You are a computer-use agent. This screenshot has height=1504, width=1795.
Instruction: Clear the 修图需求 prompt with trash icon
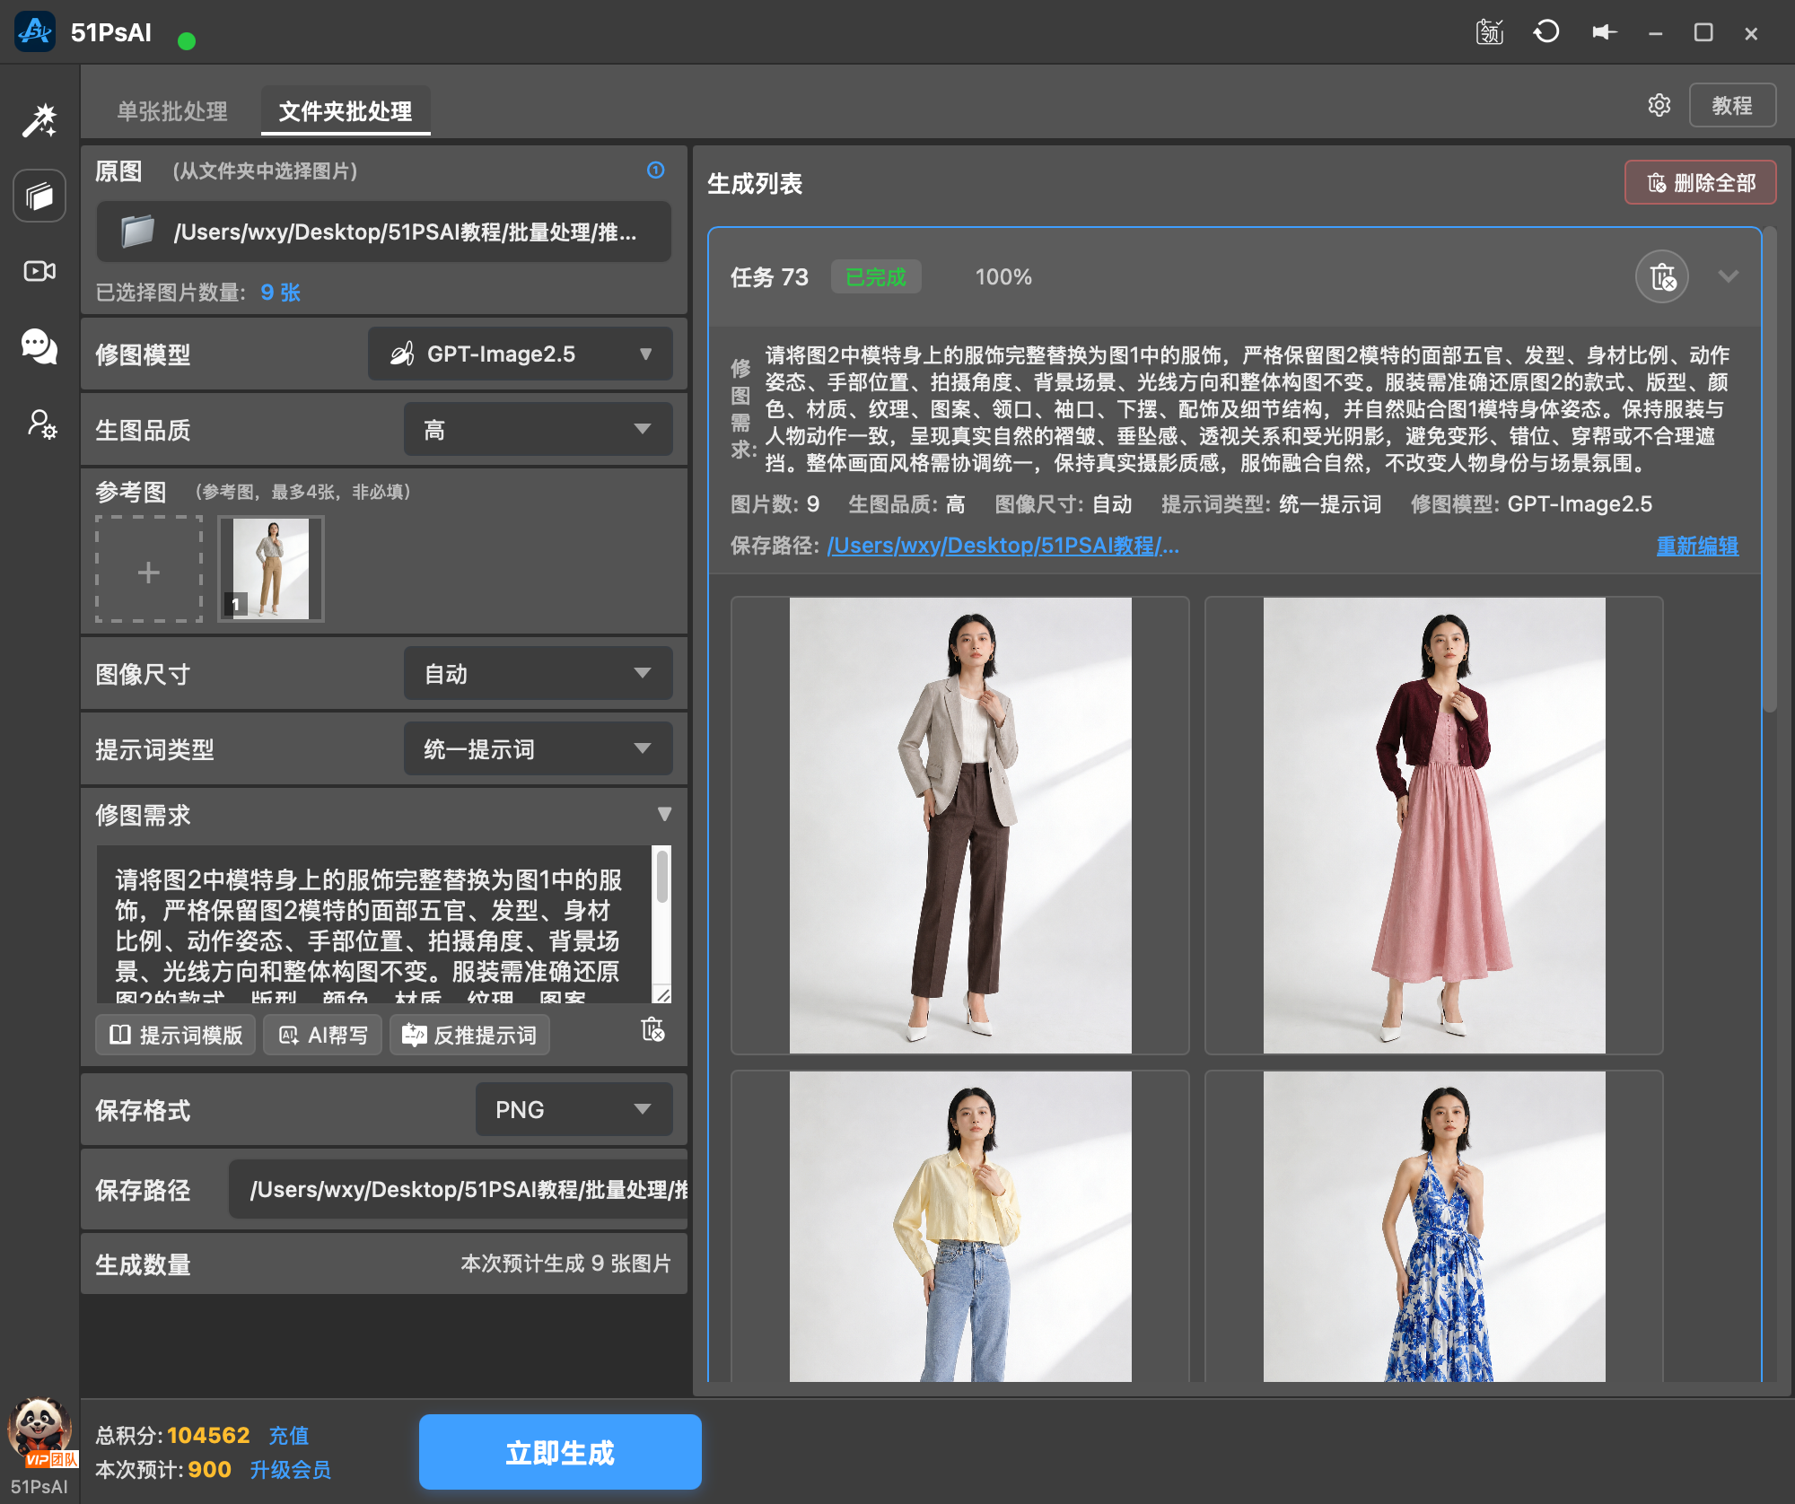[653, 1029]
